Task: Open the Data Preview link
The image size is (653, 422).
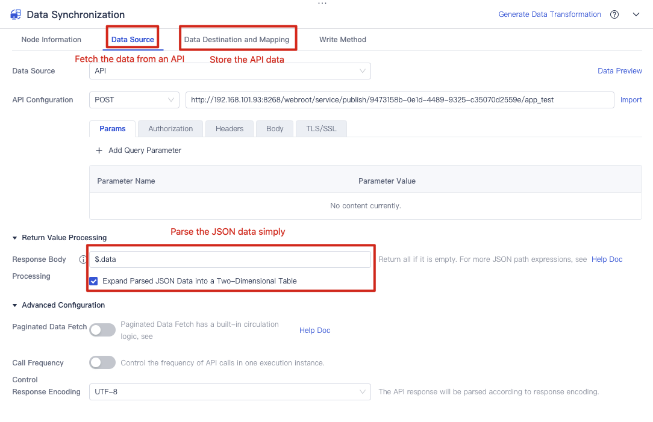Action: click(619, 70)
